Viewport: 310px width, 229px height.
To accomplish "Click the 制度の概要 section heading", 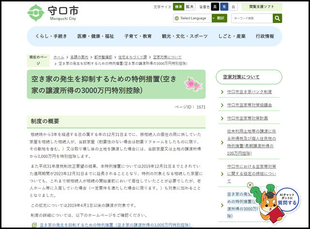I will coord(45,121).
